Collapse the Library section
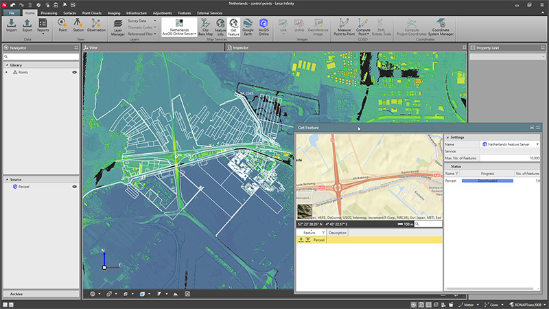Viewport: 549px width, 309px height. [x=7, y=65]
